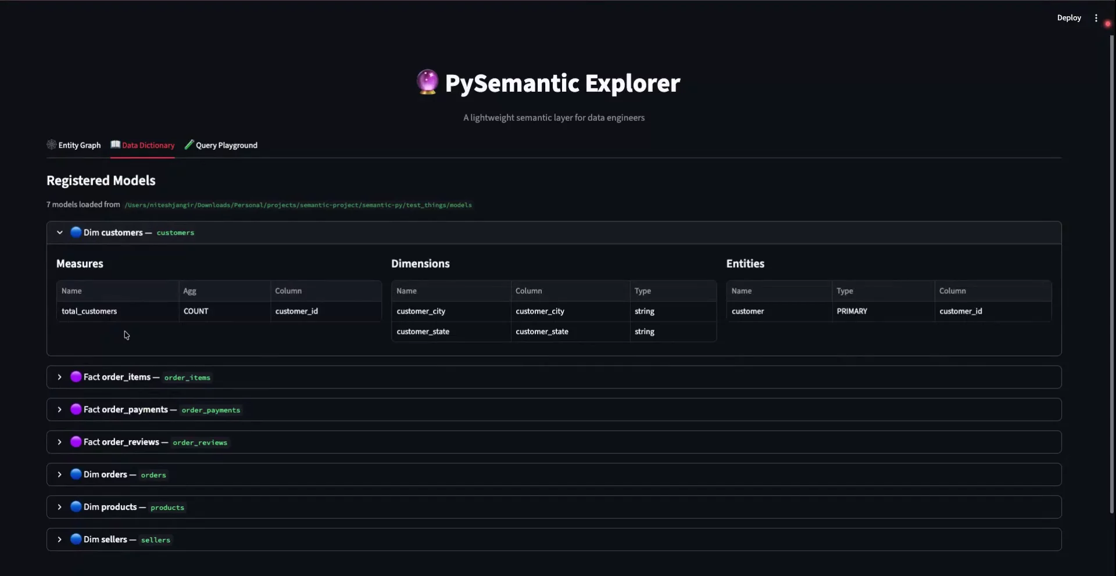
Task: Select customer_city in Dimensions Column column
Action: 570,311
